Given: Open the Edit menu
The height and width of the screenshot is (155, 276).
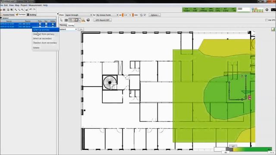Looking at the screenshot, I should (x=6, y=5).
